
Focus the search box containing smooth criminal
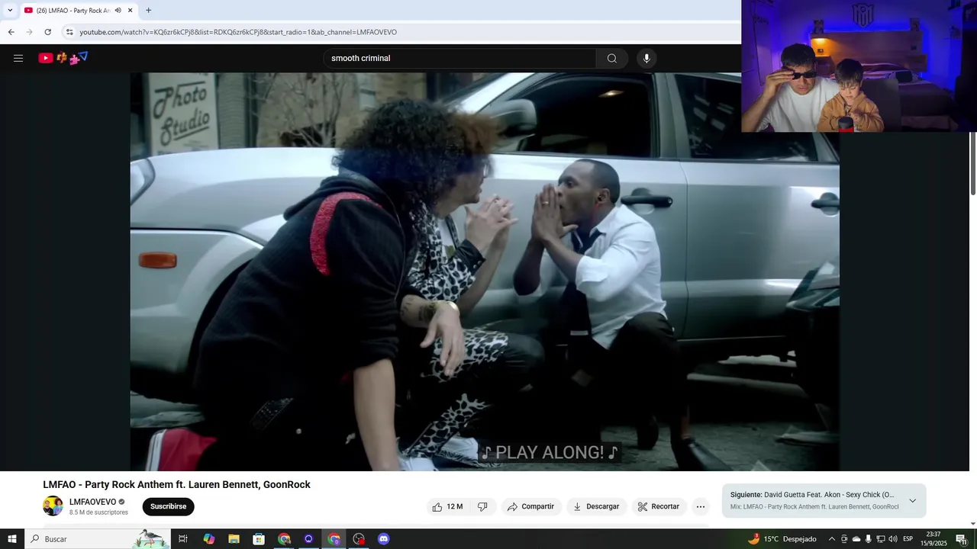tap(460, 58)
